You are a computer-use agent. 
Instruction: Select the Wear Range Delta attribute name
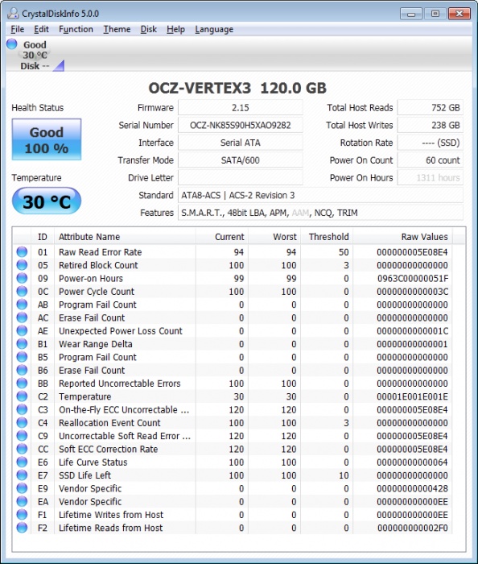coord(96,344)
